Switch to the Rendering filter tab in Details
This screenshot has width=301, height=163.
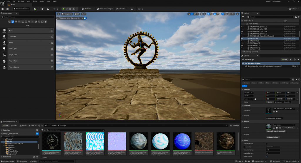tap(285, 83)
